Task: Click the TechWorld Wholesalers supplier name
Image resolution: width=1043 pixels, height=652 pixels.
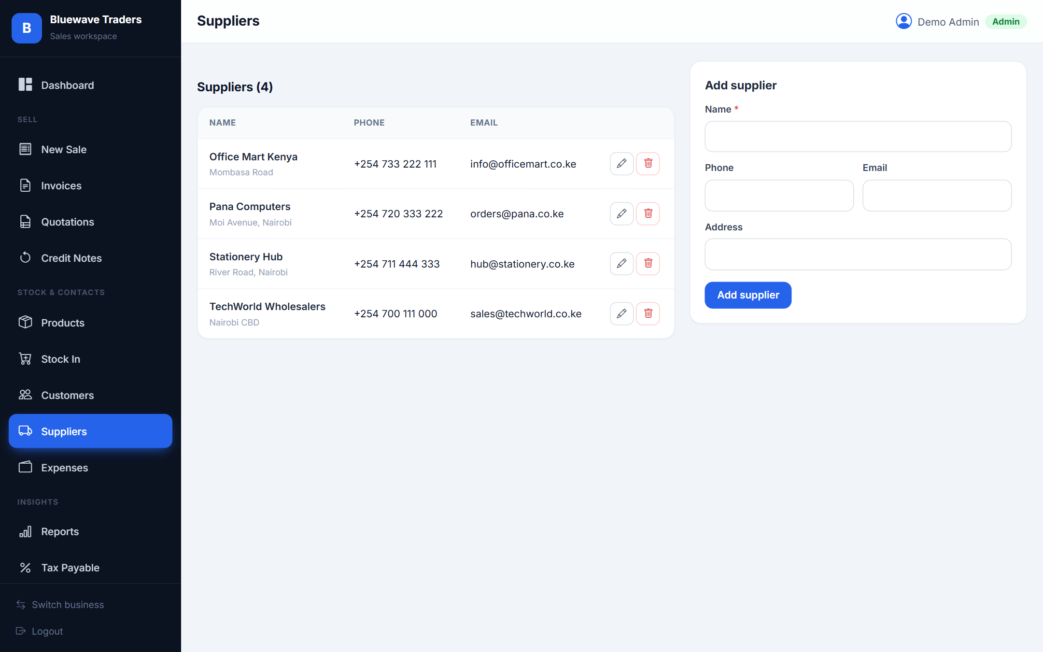Action: 267,307
